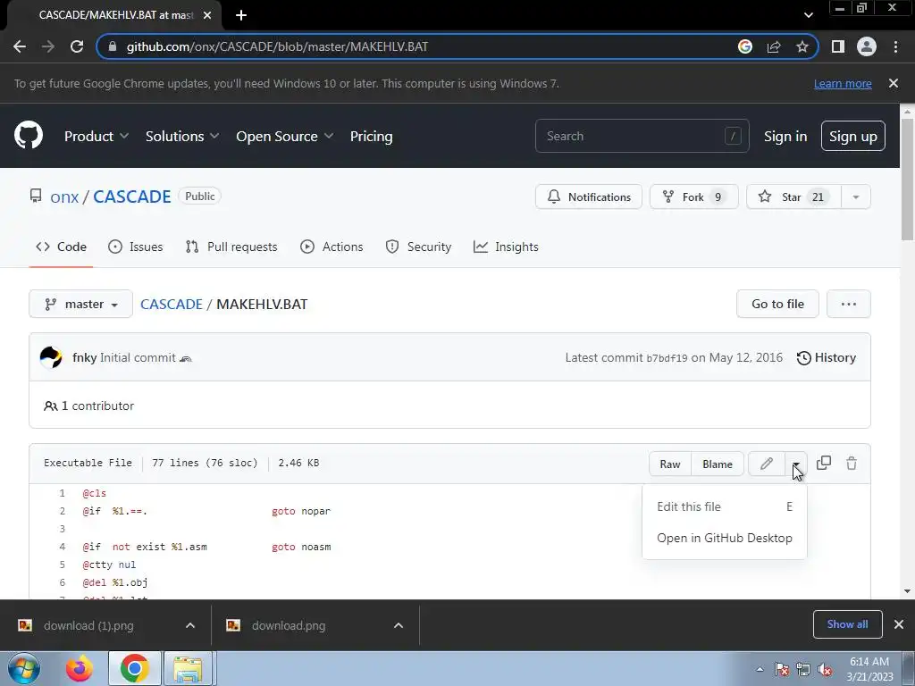
Task: Switch to the Code tab
Action: tap(62, 247)
